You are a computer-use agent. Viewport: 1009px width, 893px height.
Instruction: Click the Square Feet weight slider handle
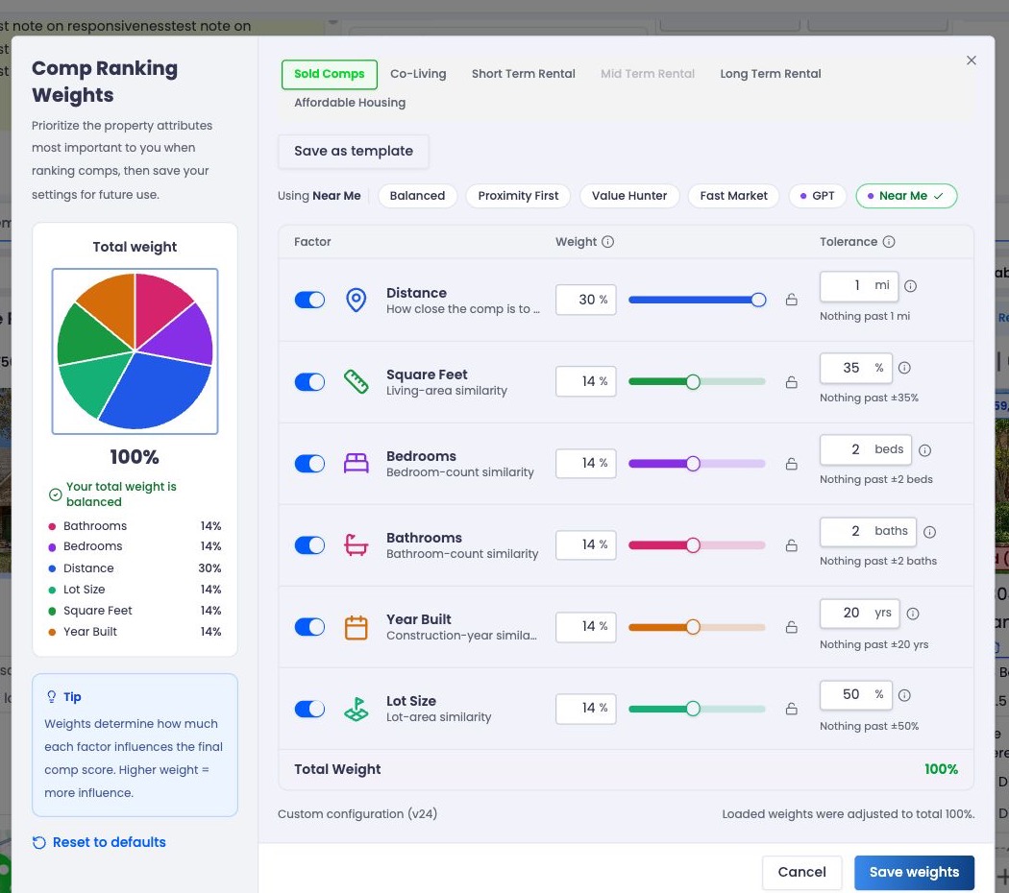coord(693,382)
